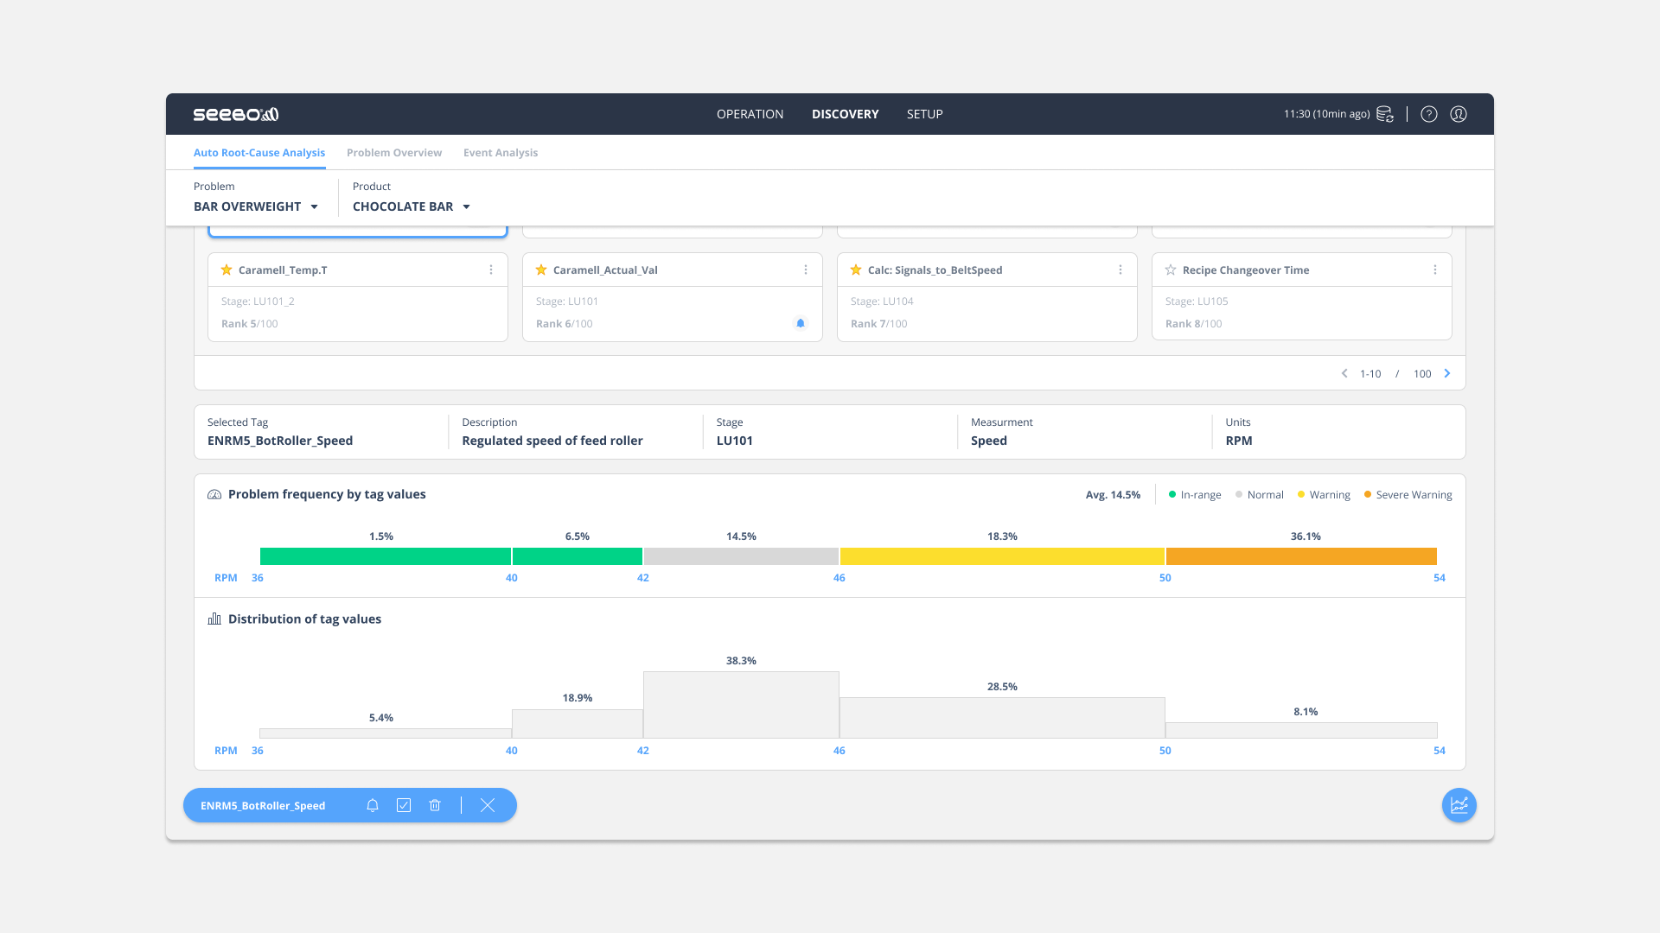Star the Recipe Changeover Time card

click(x=1171, y=270)
